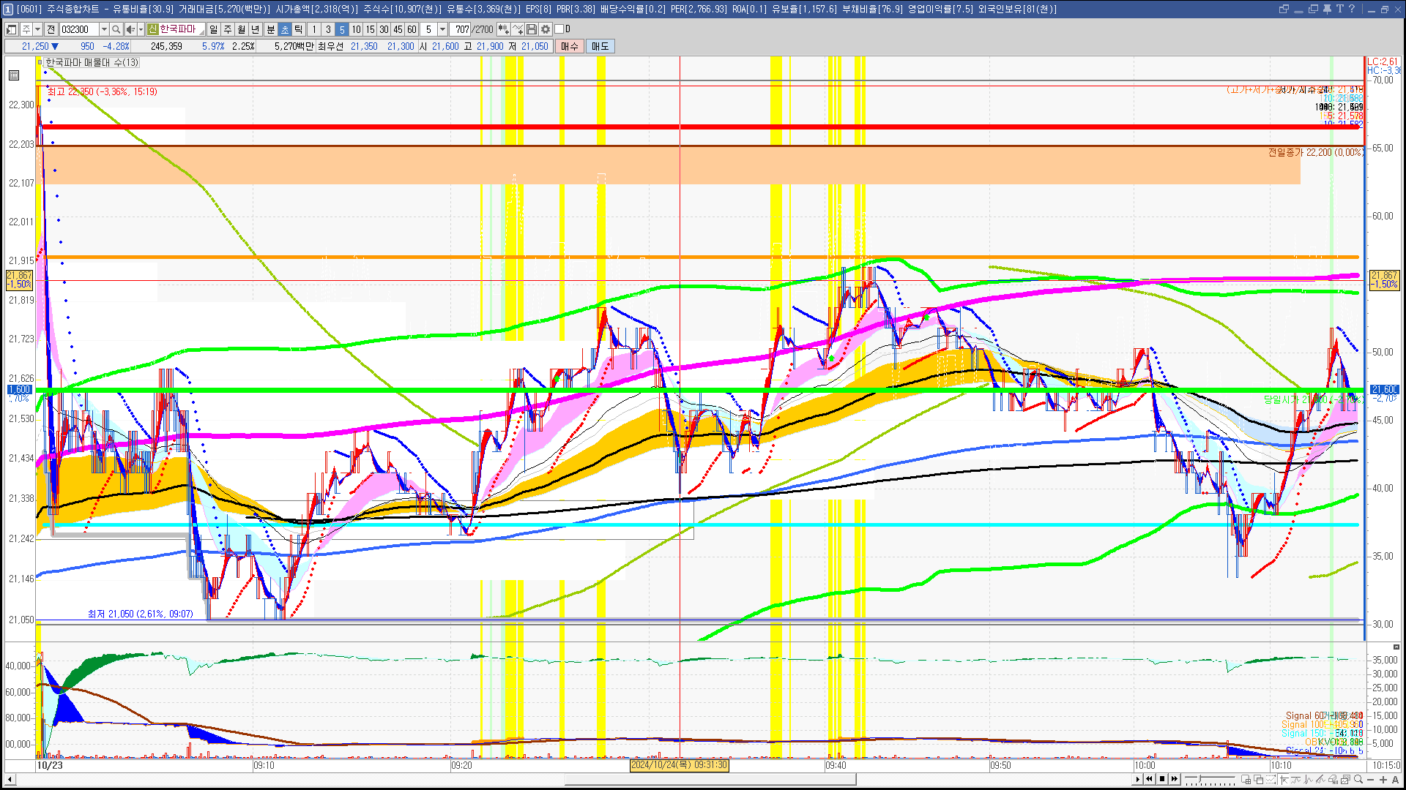Save the chart with the floppy disk icon

[x=532, y=29]
